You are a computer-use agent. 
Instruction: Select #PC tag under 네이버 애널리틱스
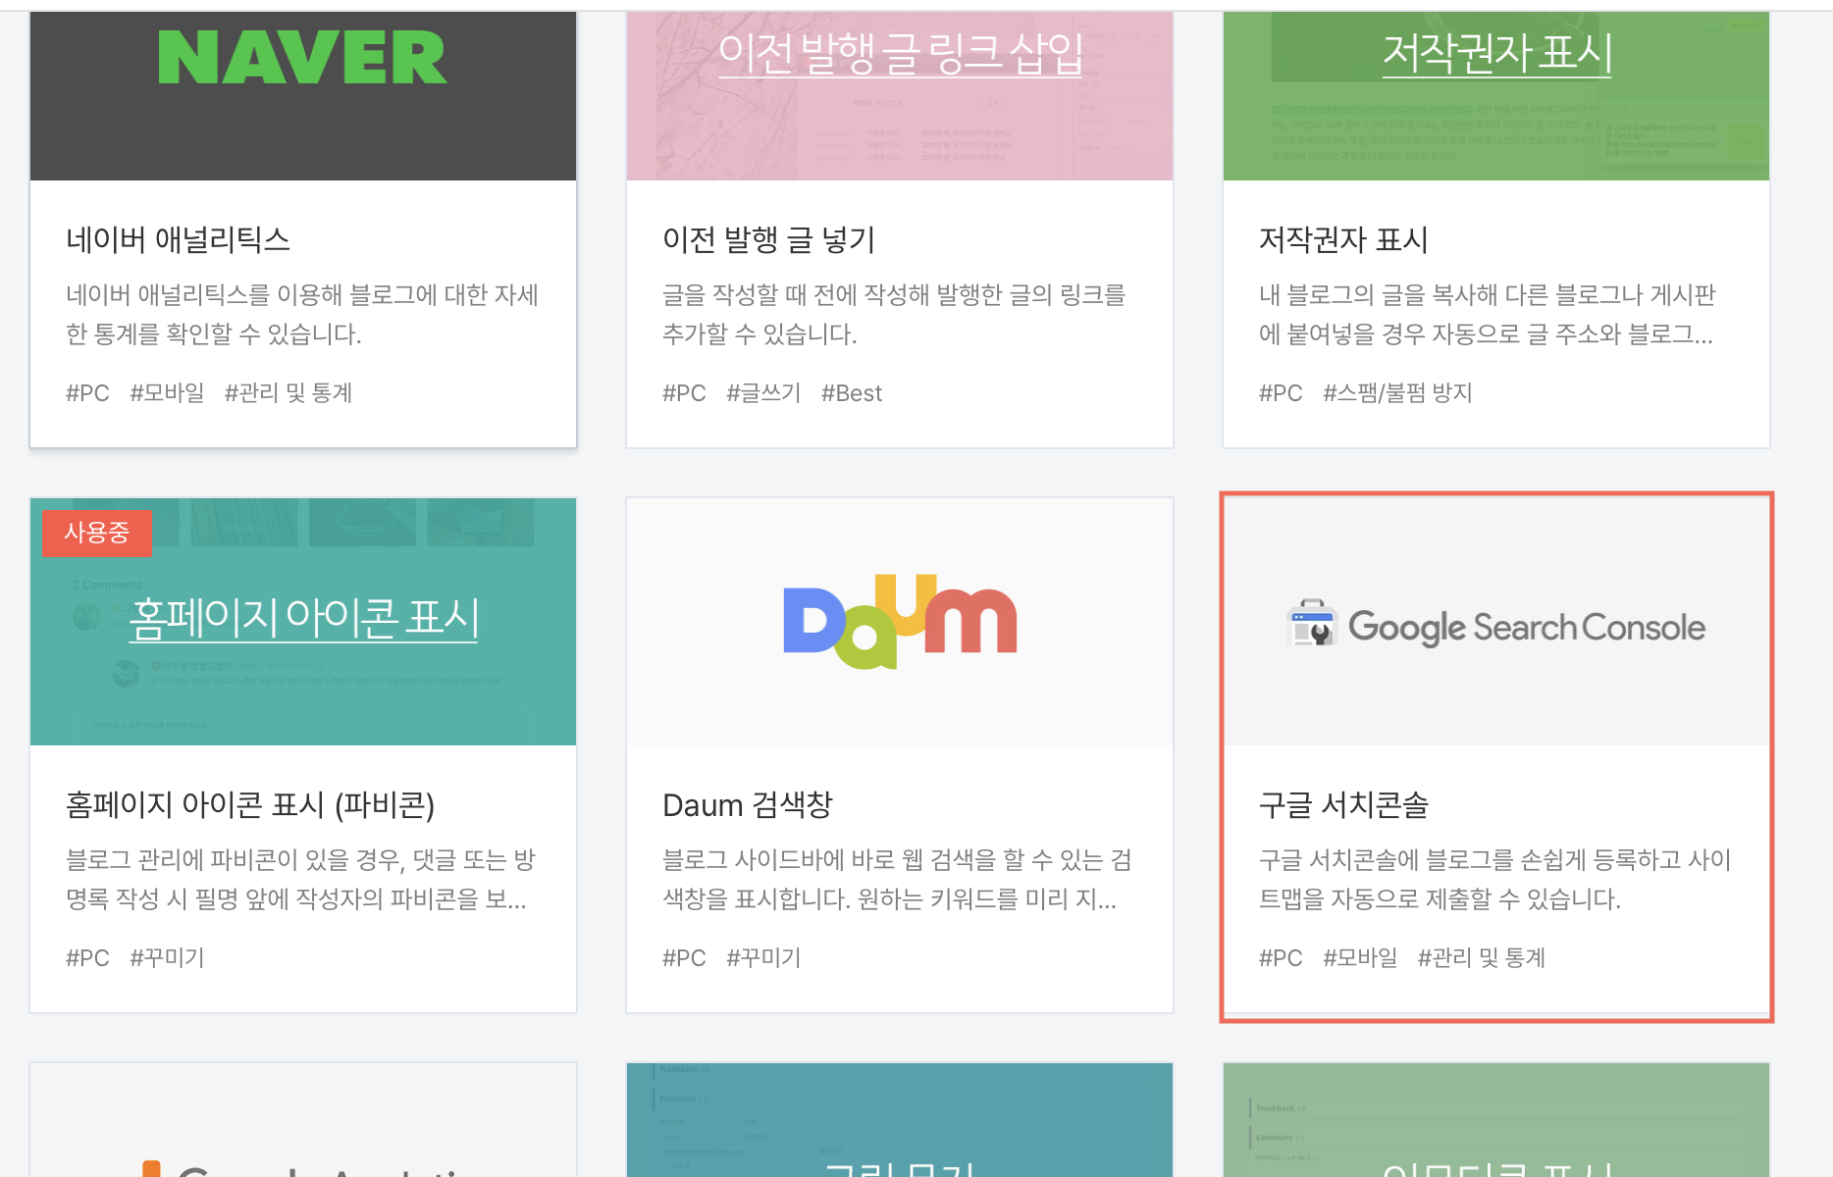[x=87, y=393]
